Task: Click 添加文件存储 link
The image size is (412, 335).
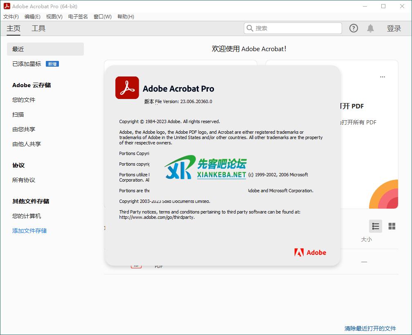Action: point(29,231)
